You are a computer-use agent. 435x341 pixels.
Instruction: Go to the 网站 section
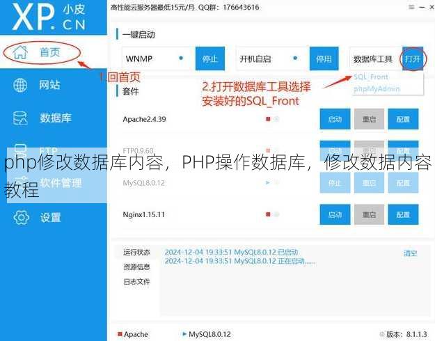coord(49,85)
